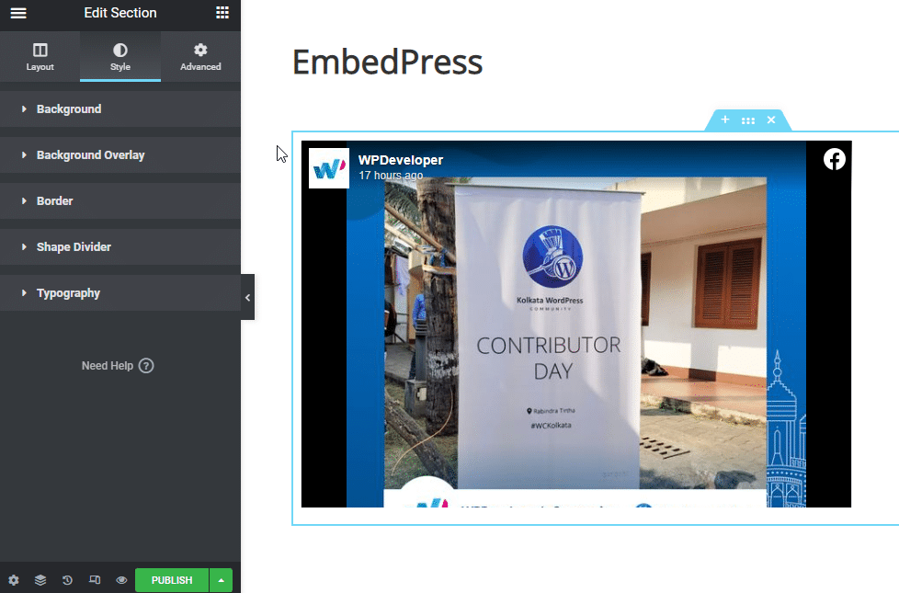Switch to the Advanced tab
The width and height of the screenshot is (899, 593).
[x=200, y=57]
